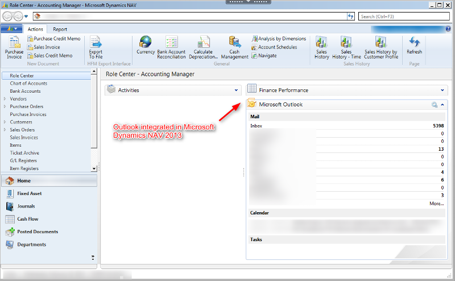This screenshot has width=455, height=281.
Task: Expand the Purchase Orders tree node
Action: (x=5, y=106)
